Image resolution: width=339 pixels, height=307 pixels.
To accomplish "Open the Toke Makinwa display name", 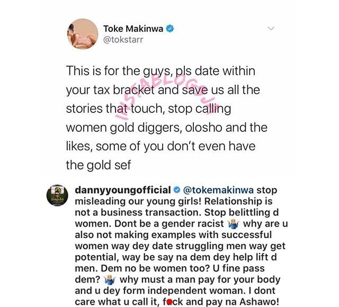I will point(132,28).
